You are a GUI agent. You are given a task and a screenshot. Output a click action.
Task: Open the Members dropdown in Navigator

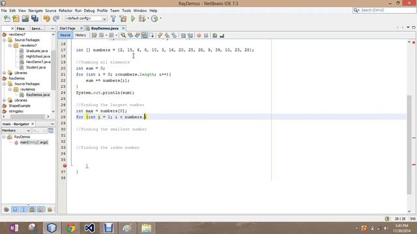(x=16, y=131)
